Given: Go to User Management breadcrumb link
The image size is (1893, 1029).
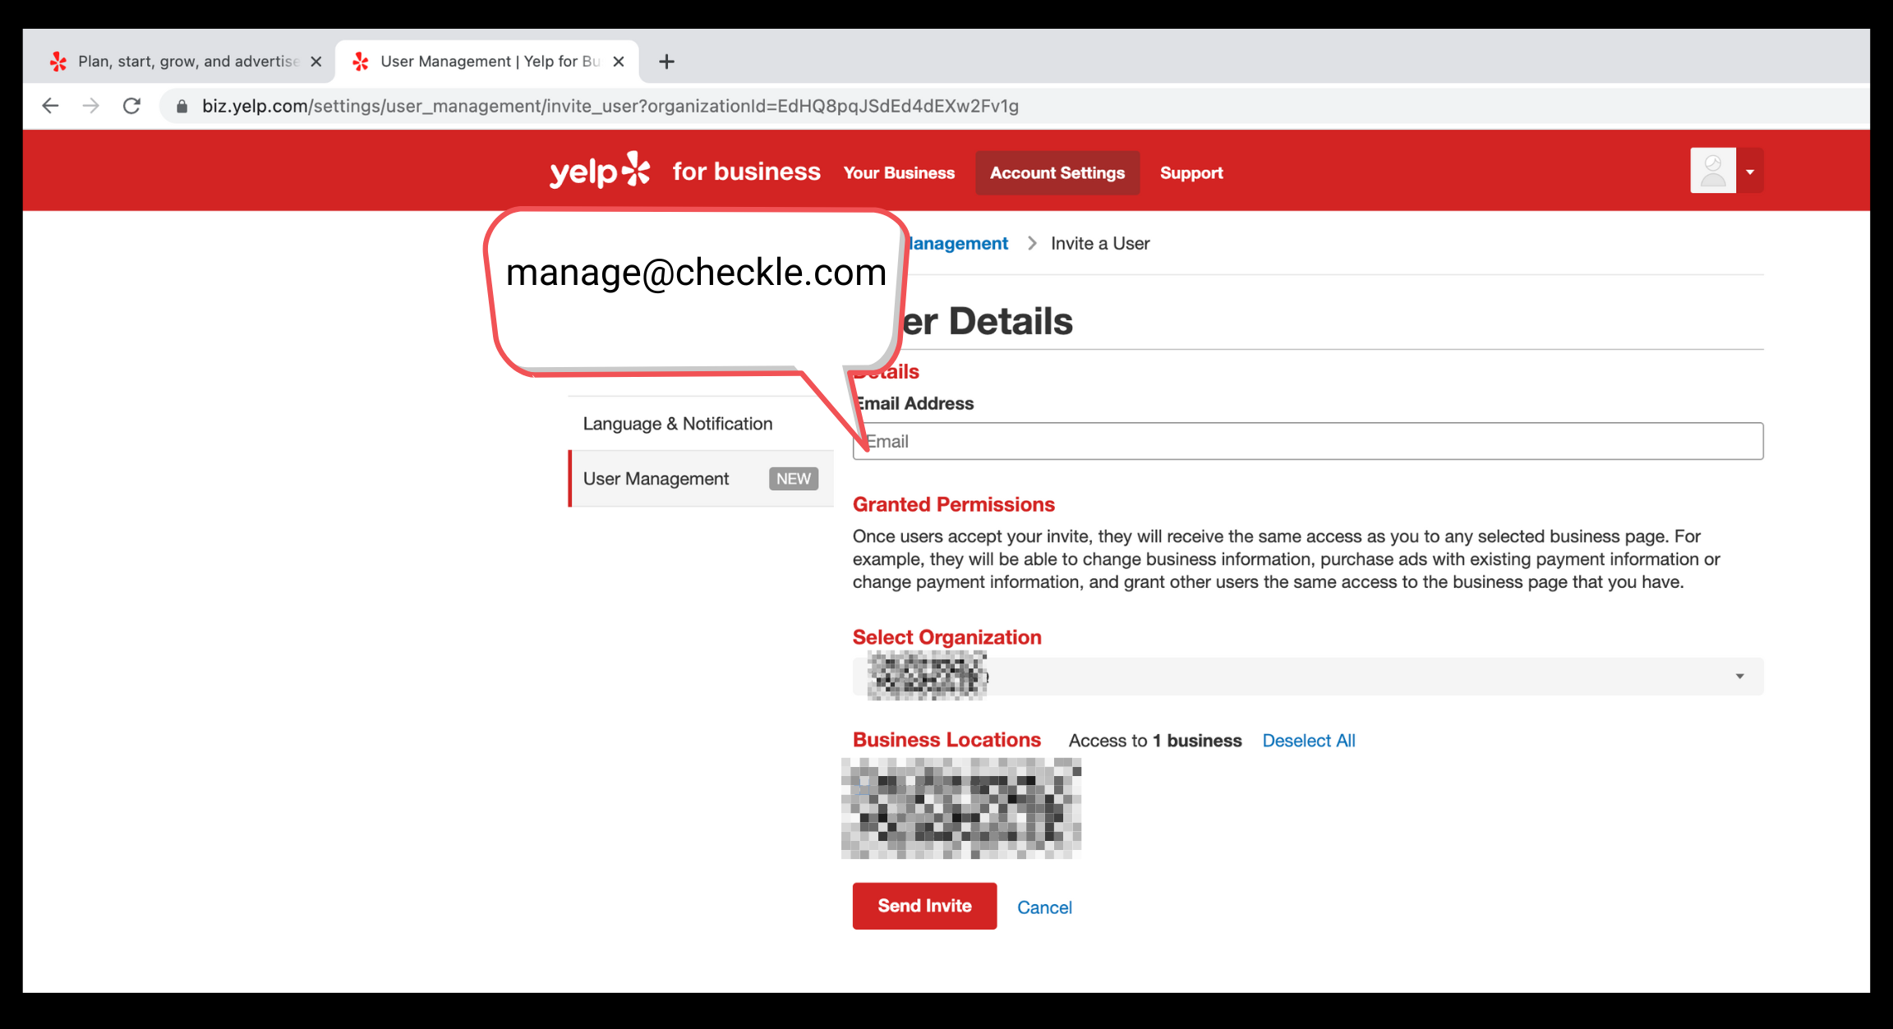Looking at the screenshot, I should point(958,244).
